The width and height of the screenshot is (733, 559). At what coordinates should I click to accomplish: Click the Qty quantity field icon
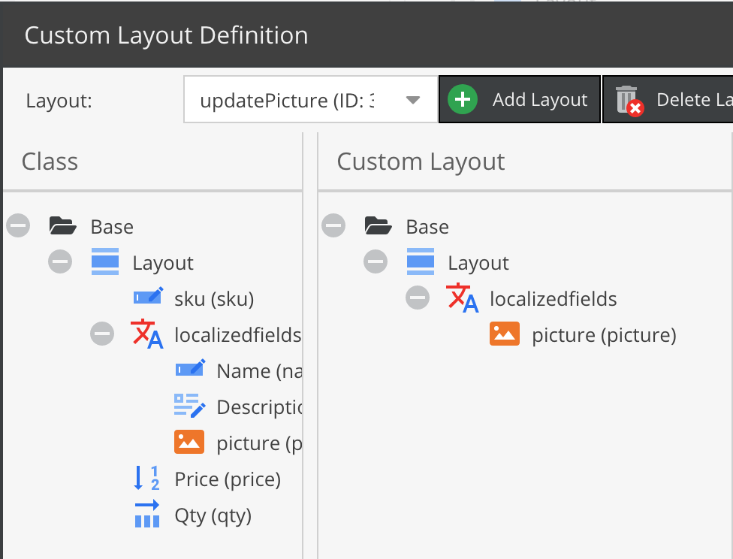click(147, 515)
